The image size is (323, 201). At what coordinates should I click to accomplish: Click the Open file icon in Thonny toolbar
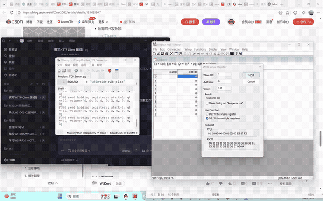[x=64, y=70]
